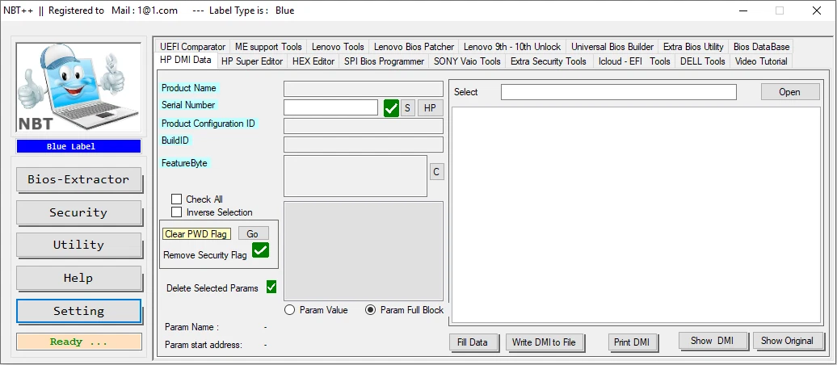Uncheck the Delete Selected Params checkbox
Image resolution: width=837 pixels, height=365 pixels.
(271, 287)
